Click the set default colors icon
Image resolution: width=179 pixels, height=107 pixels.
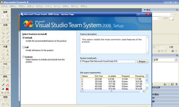point(2,93)
